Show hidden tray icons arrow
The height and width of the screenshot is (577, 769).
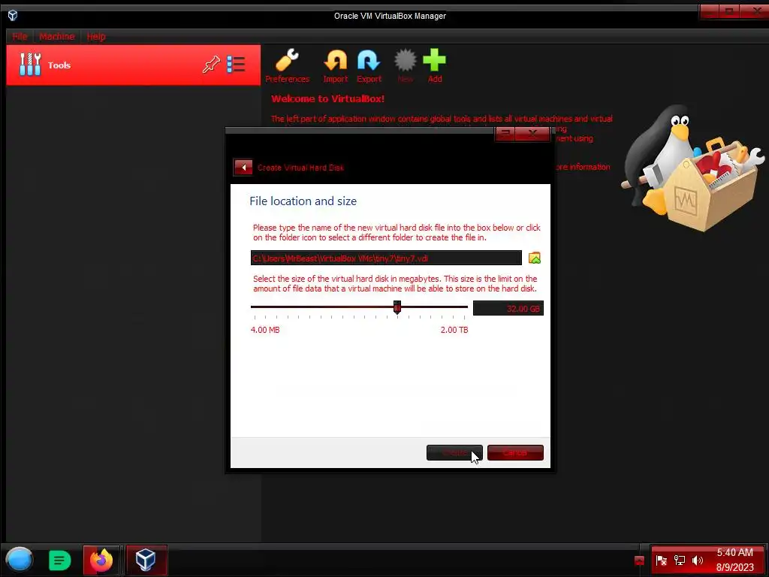(639, 560)
